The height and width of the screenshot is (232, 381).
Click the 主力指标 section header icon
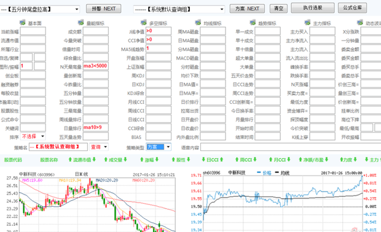(x=307, y=23)
